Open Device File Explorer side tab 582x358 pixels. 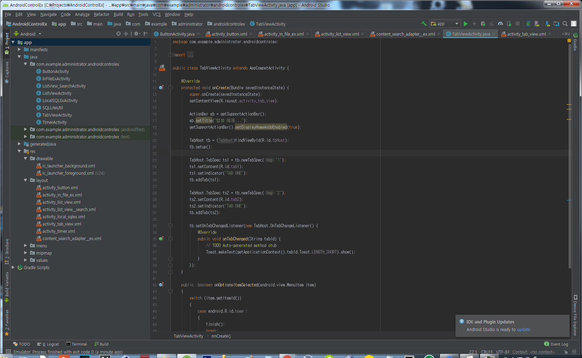575,315
